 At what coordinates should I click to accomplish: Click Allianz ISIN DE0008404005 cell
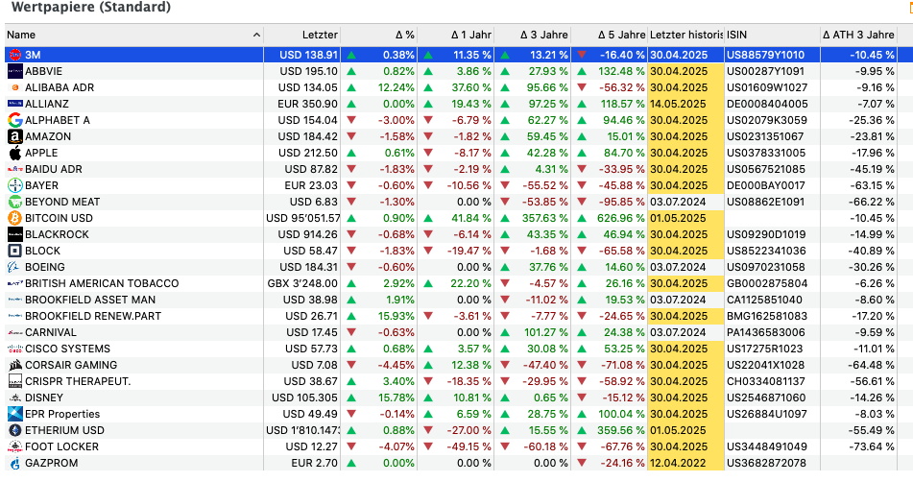tap(767, 104)
